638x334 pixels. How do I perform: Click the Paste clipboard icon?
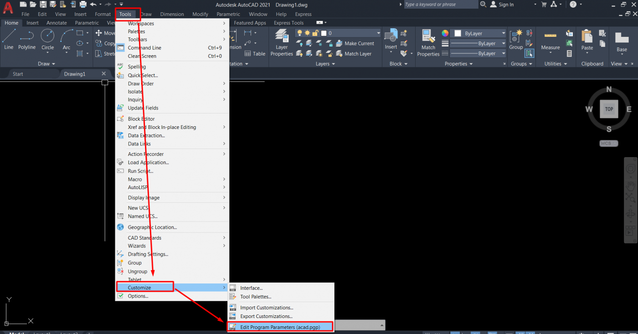[587, 40]
